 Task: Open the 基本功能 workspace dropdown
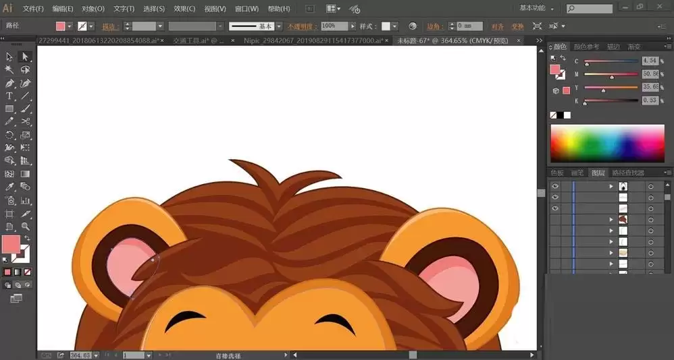(x=538, y=9)
